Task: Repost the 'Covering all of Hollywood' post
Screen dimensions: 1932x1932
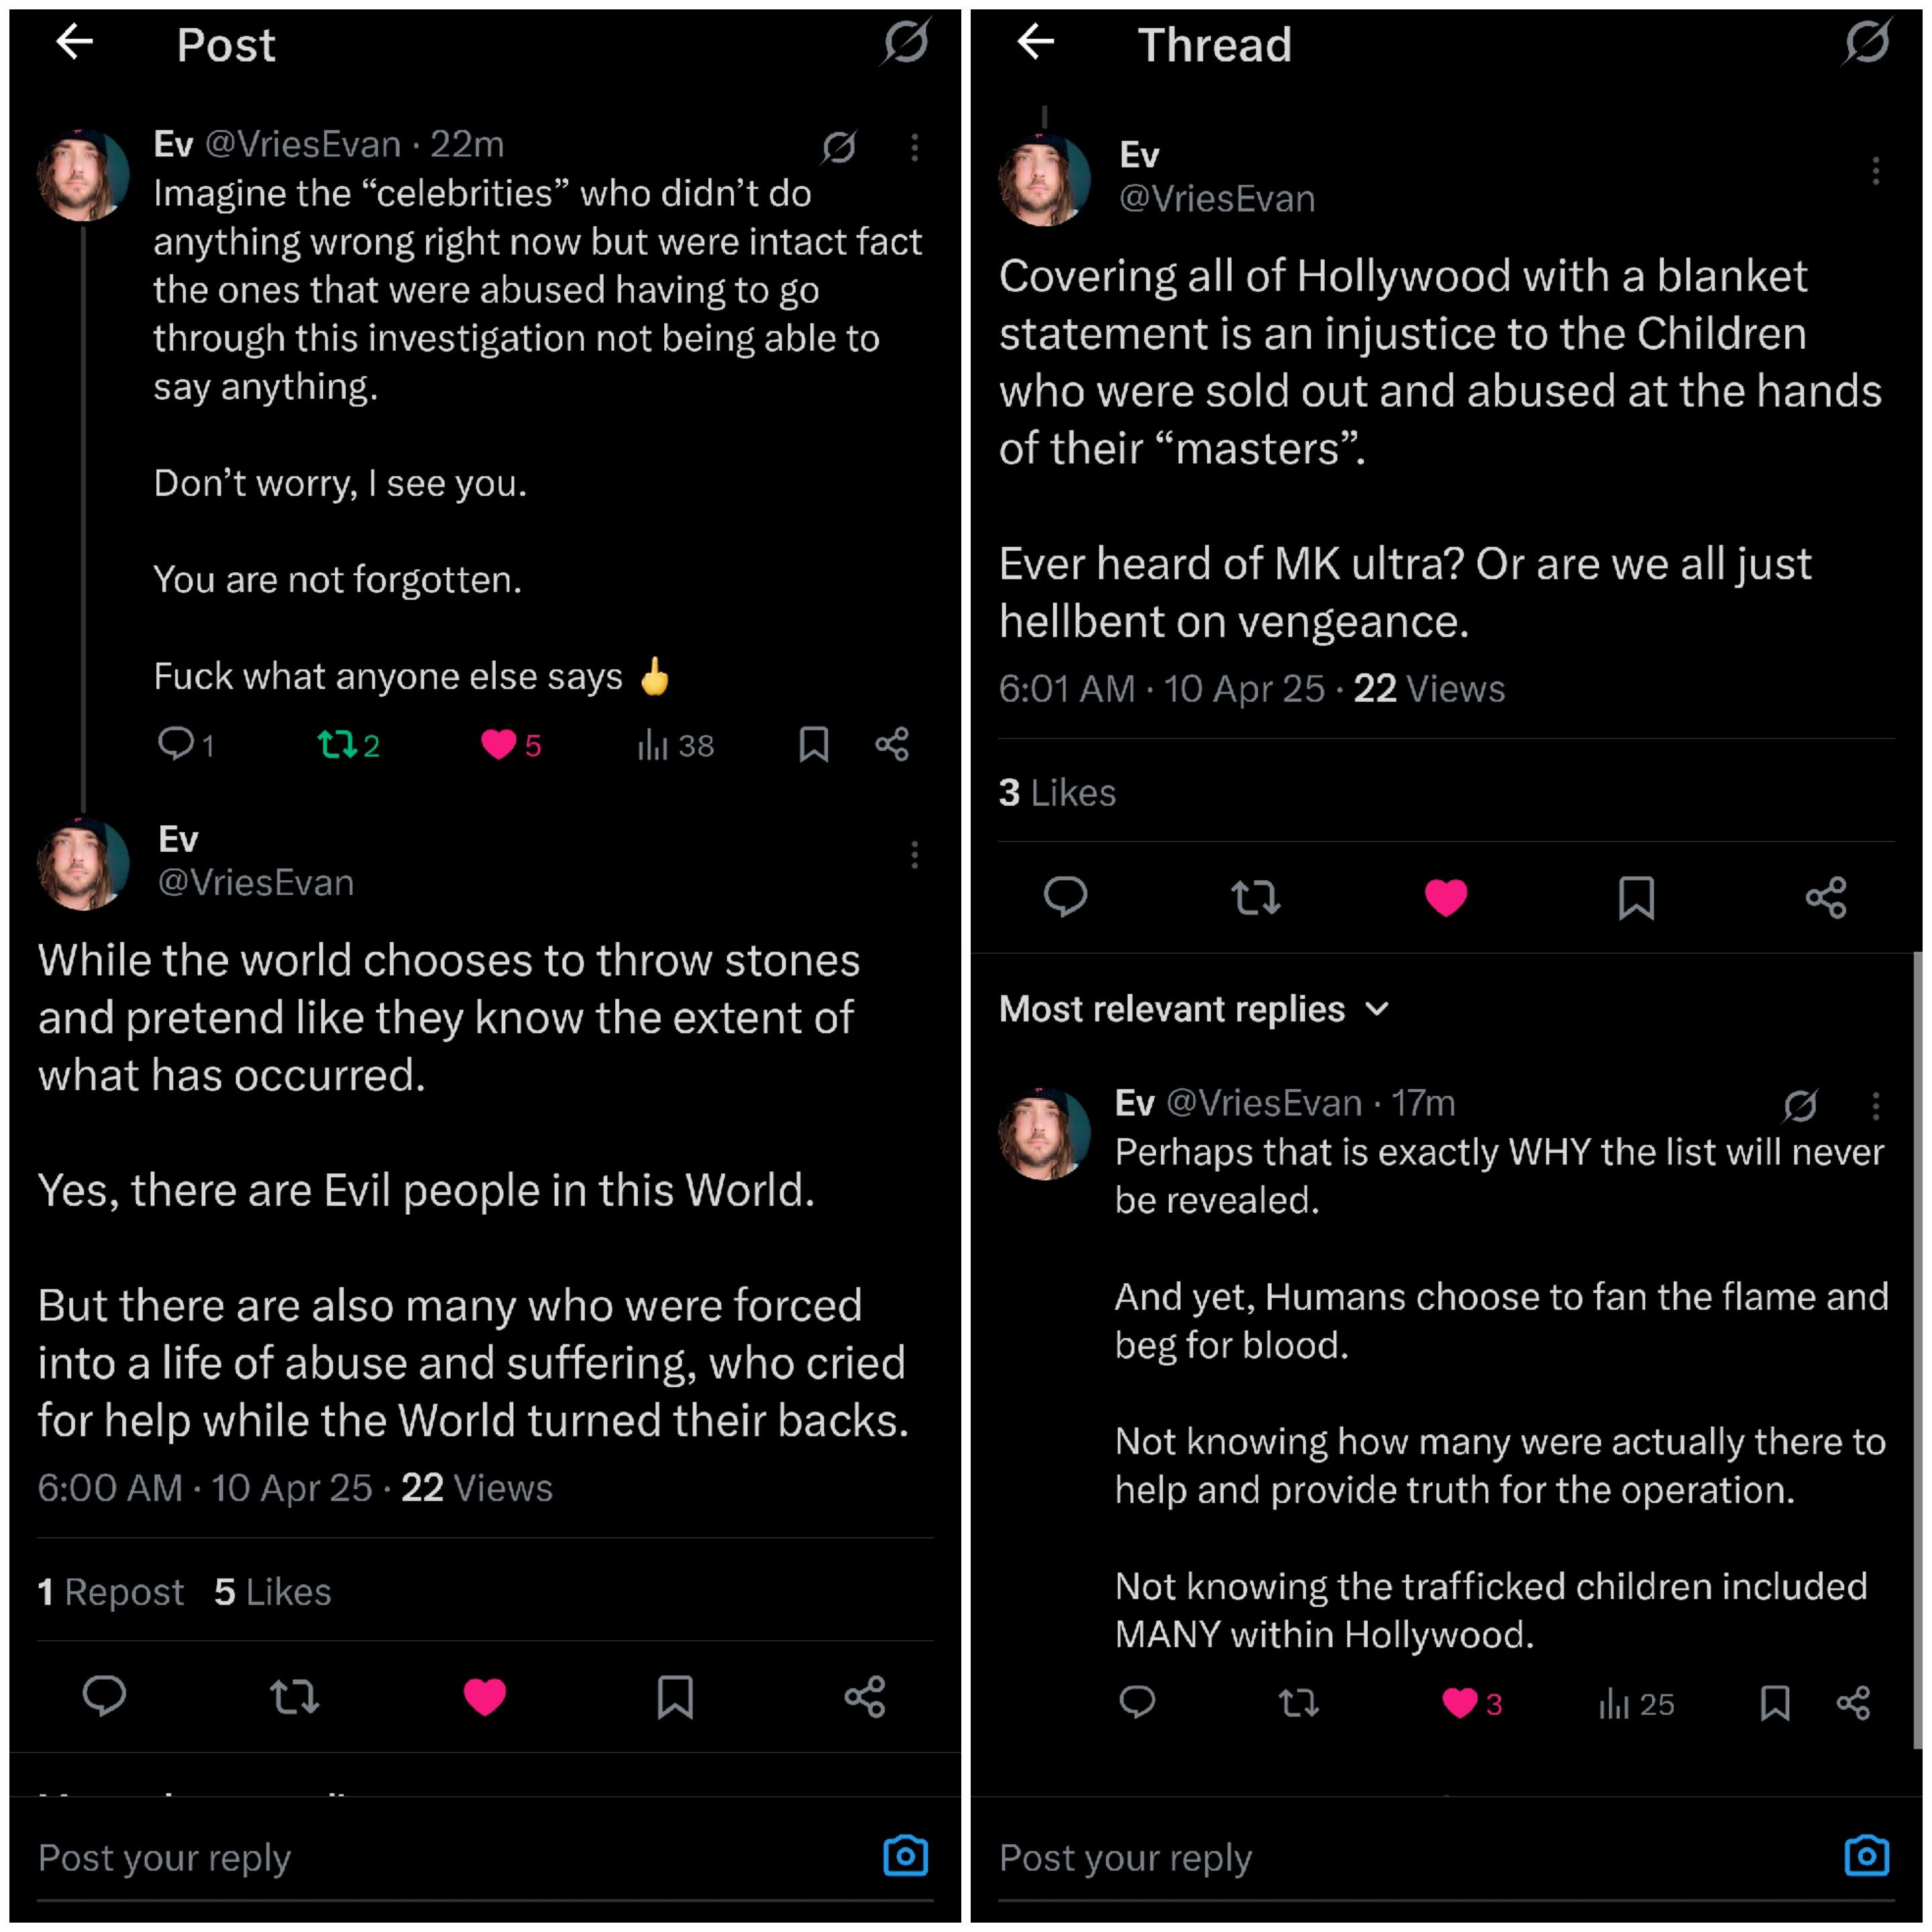Action: 1255,897
